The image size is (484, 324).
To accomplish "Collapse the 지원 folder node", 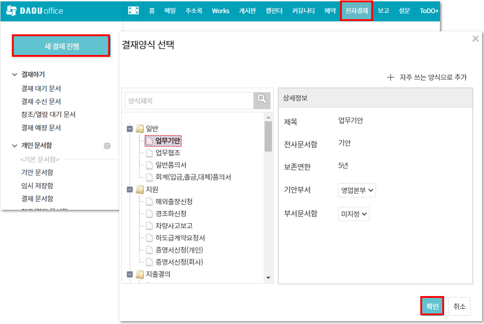I will point(130,189).
